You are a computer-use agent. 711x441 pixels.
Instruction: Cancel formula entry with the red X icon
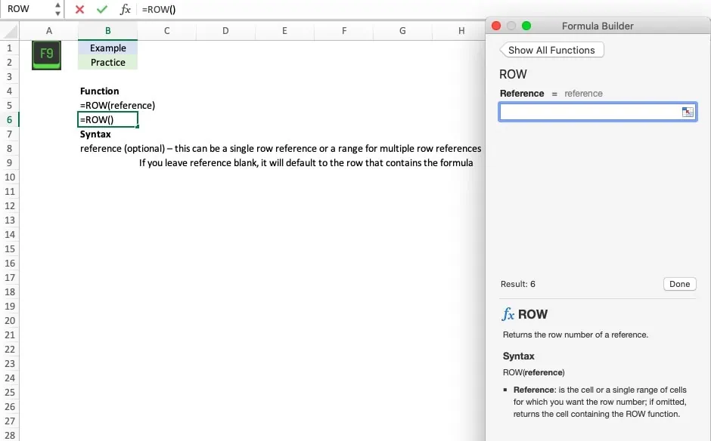tap(79, 9)
